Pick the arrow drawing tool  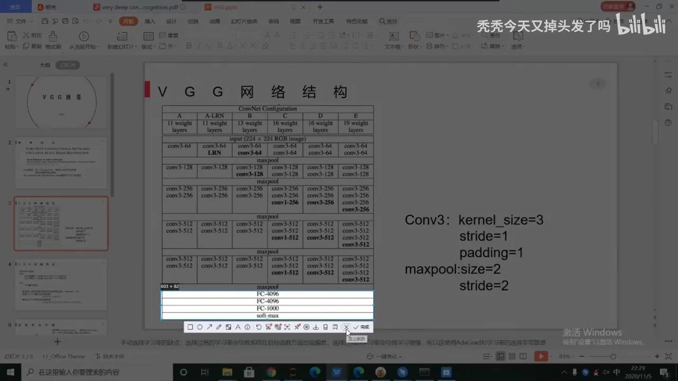coord(209,326)
